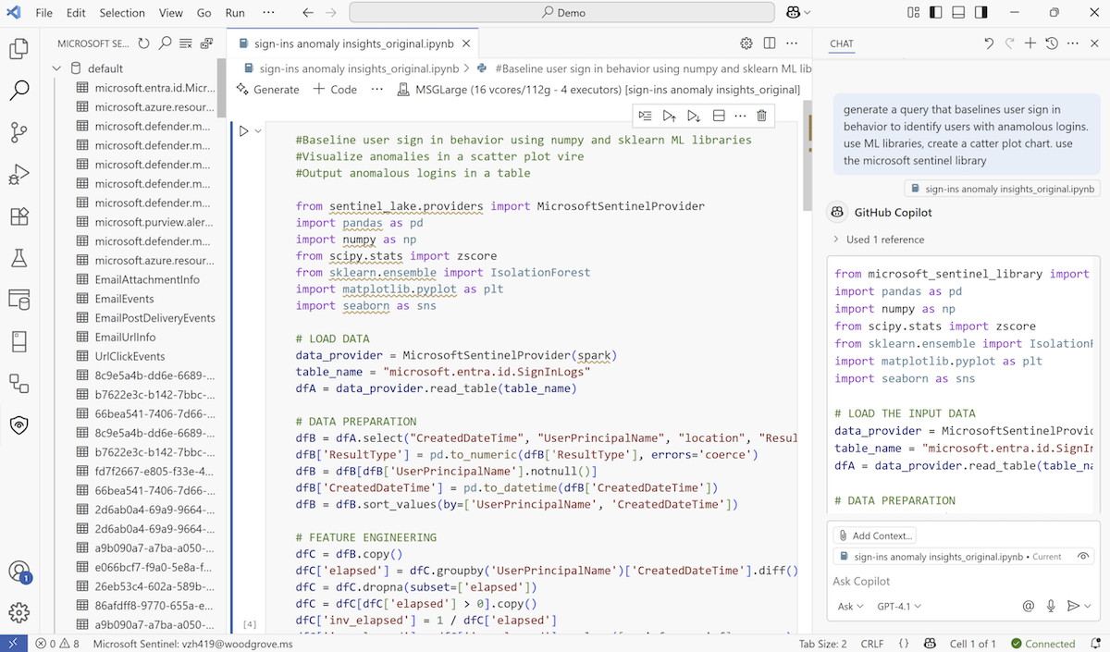
Task: Open the run-cell options chevron beside play
Action: (259, 131)
